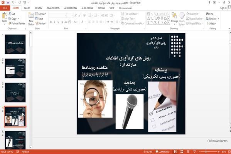
Task: Open the FILE tab
Action: tap(5, 8)
